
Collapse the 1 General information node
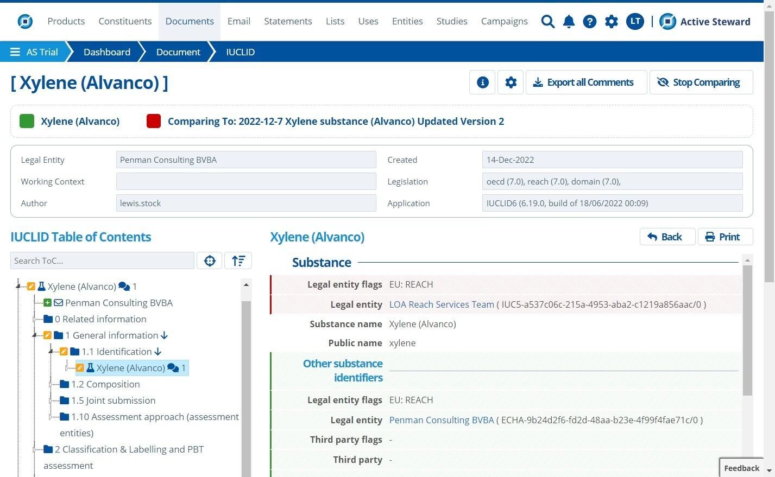(35, 335)
